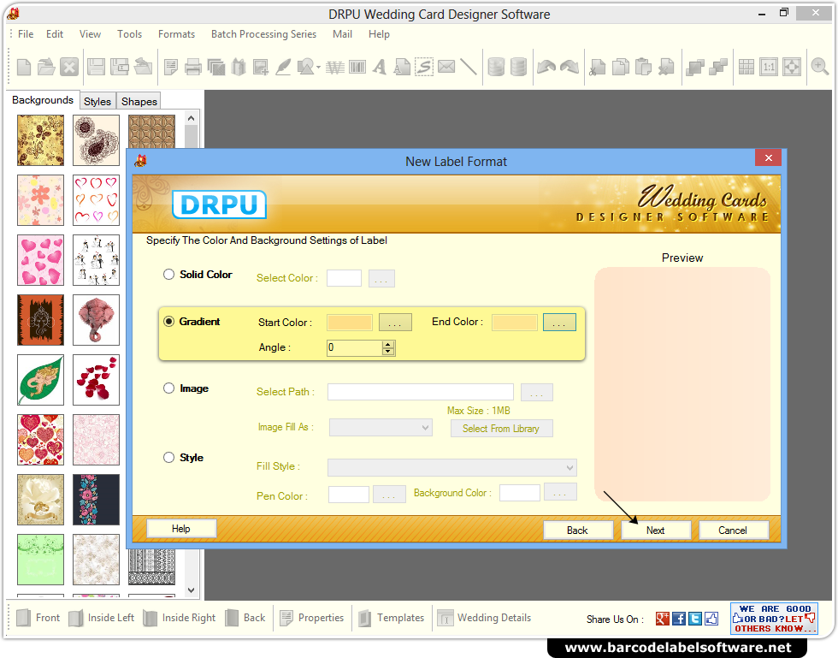
Task: Decrease the Angle spinner value
Action: point(388,352)
